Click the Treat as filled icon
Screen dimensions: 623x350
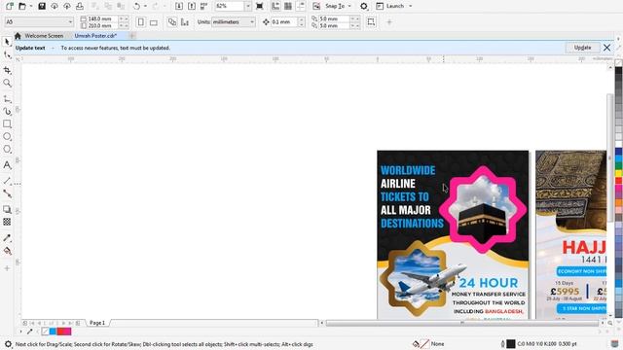click(x=371, y=22)
